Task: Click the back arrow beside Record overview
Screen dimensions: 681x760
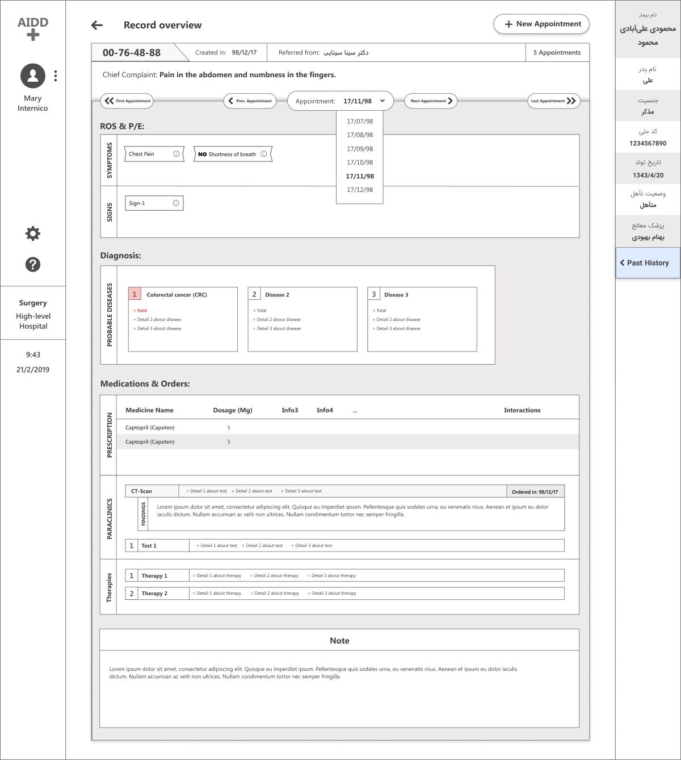Action: coord(97,25)
